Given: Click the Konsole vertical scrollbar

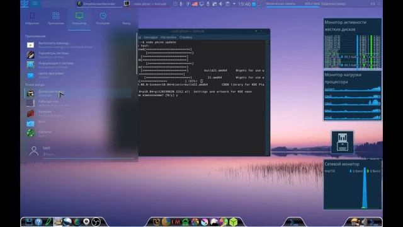Looking at the screenshot, I should 267,97.
